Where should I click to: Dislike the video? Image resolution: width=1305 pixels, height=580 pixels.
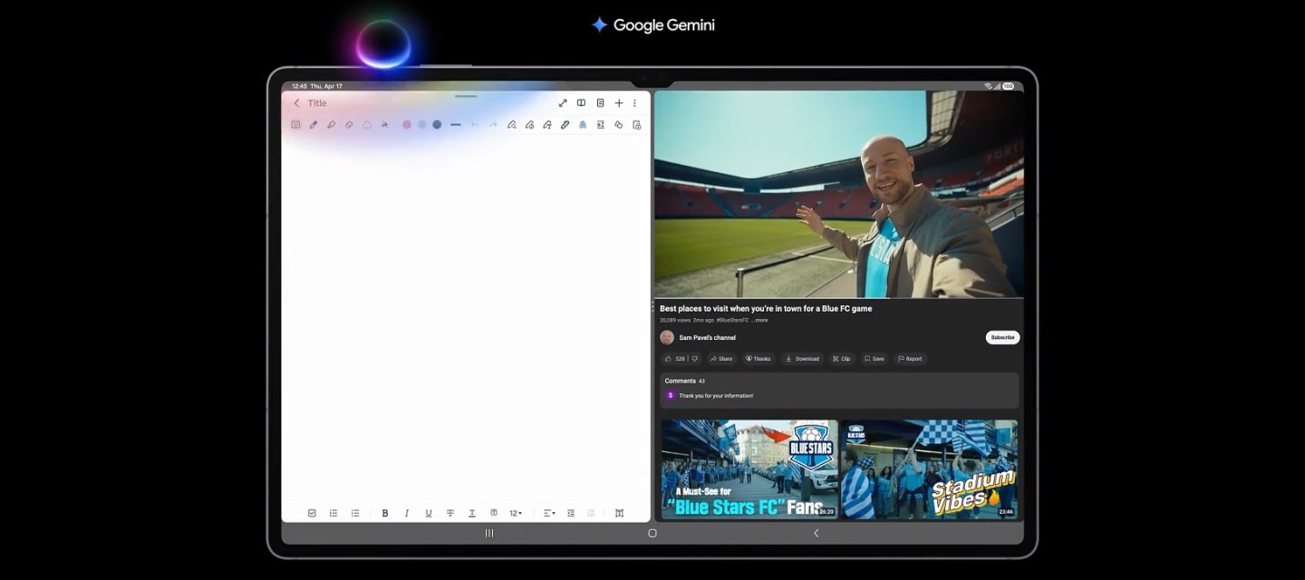(x=695, y=359)
